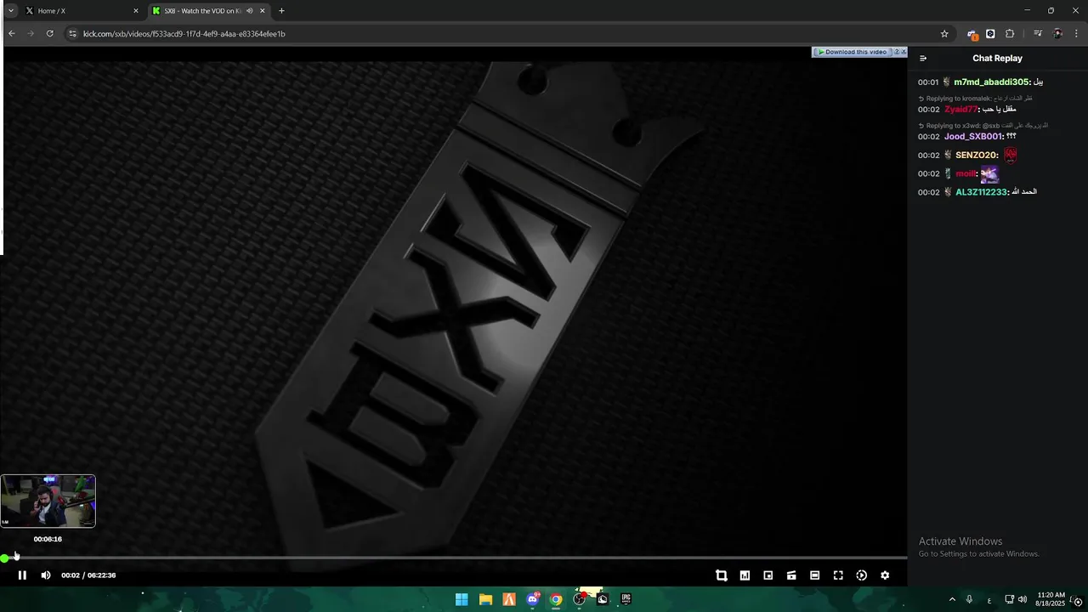Screen dimensions: 1088x612
Task: Open the system volume tray icon
Action: (1023, 599)
